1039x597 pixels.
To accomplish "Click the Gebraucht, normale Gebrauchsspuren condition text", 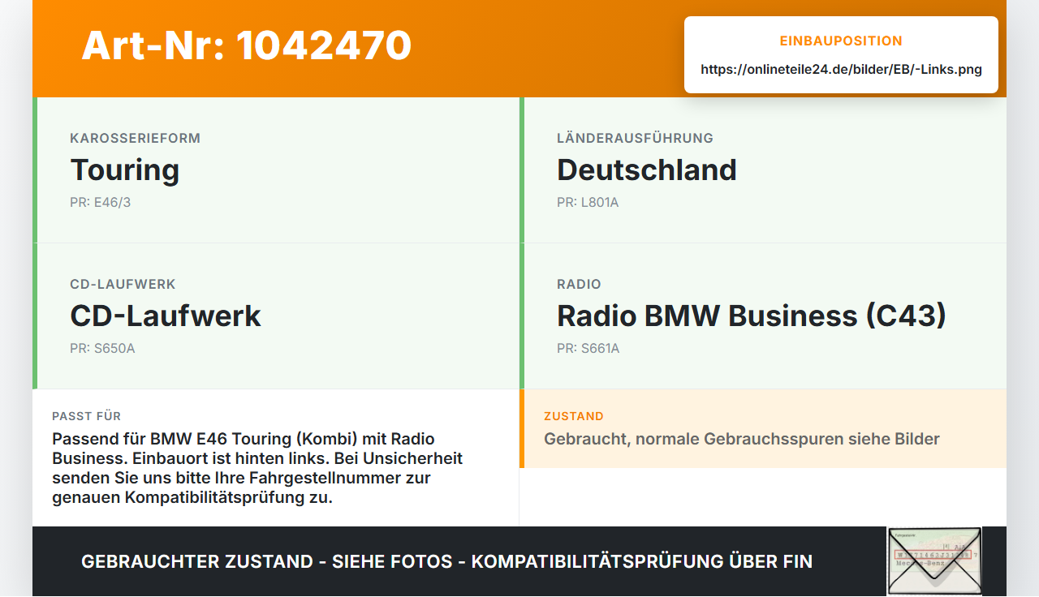I will click(742, 440).
